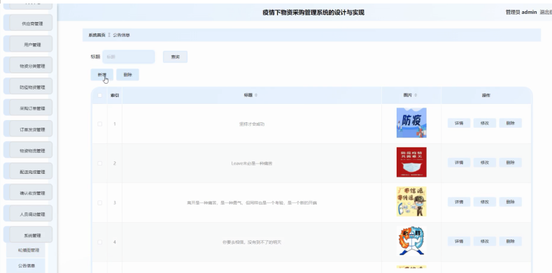Viewport: 552px width, 273px height.
Task: Click the 操作 column header
Action: coord(486,95)
